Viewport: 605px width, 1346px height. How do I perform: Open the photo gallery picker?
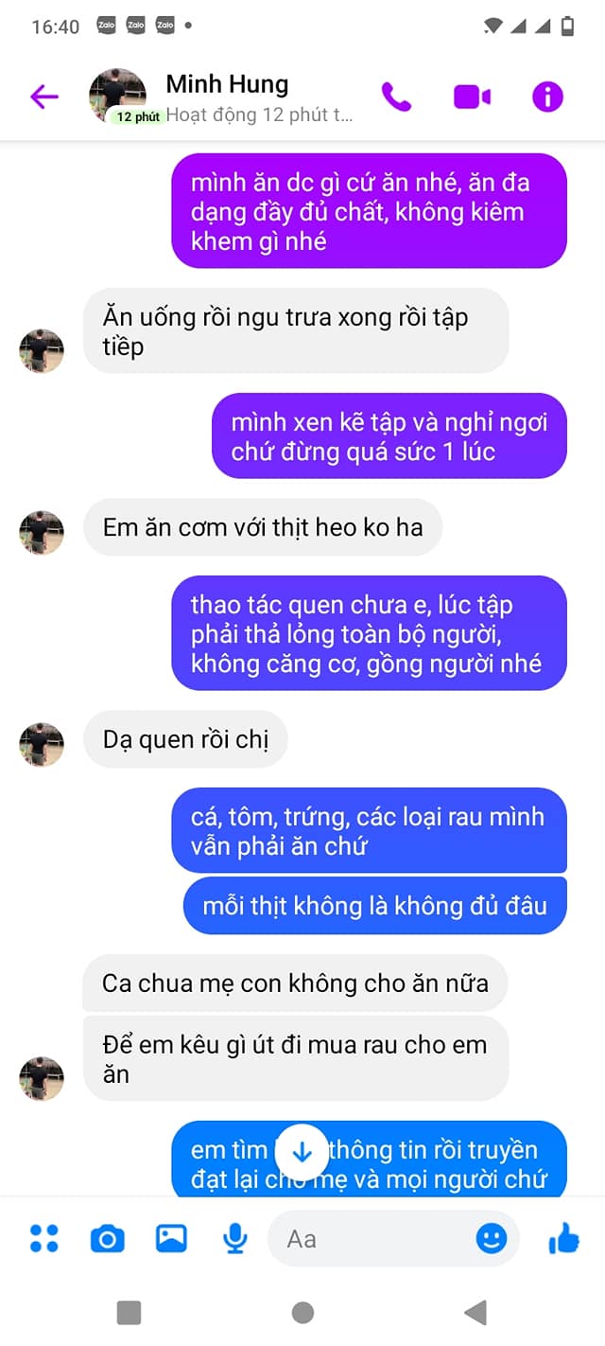point(171,1238)
